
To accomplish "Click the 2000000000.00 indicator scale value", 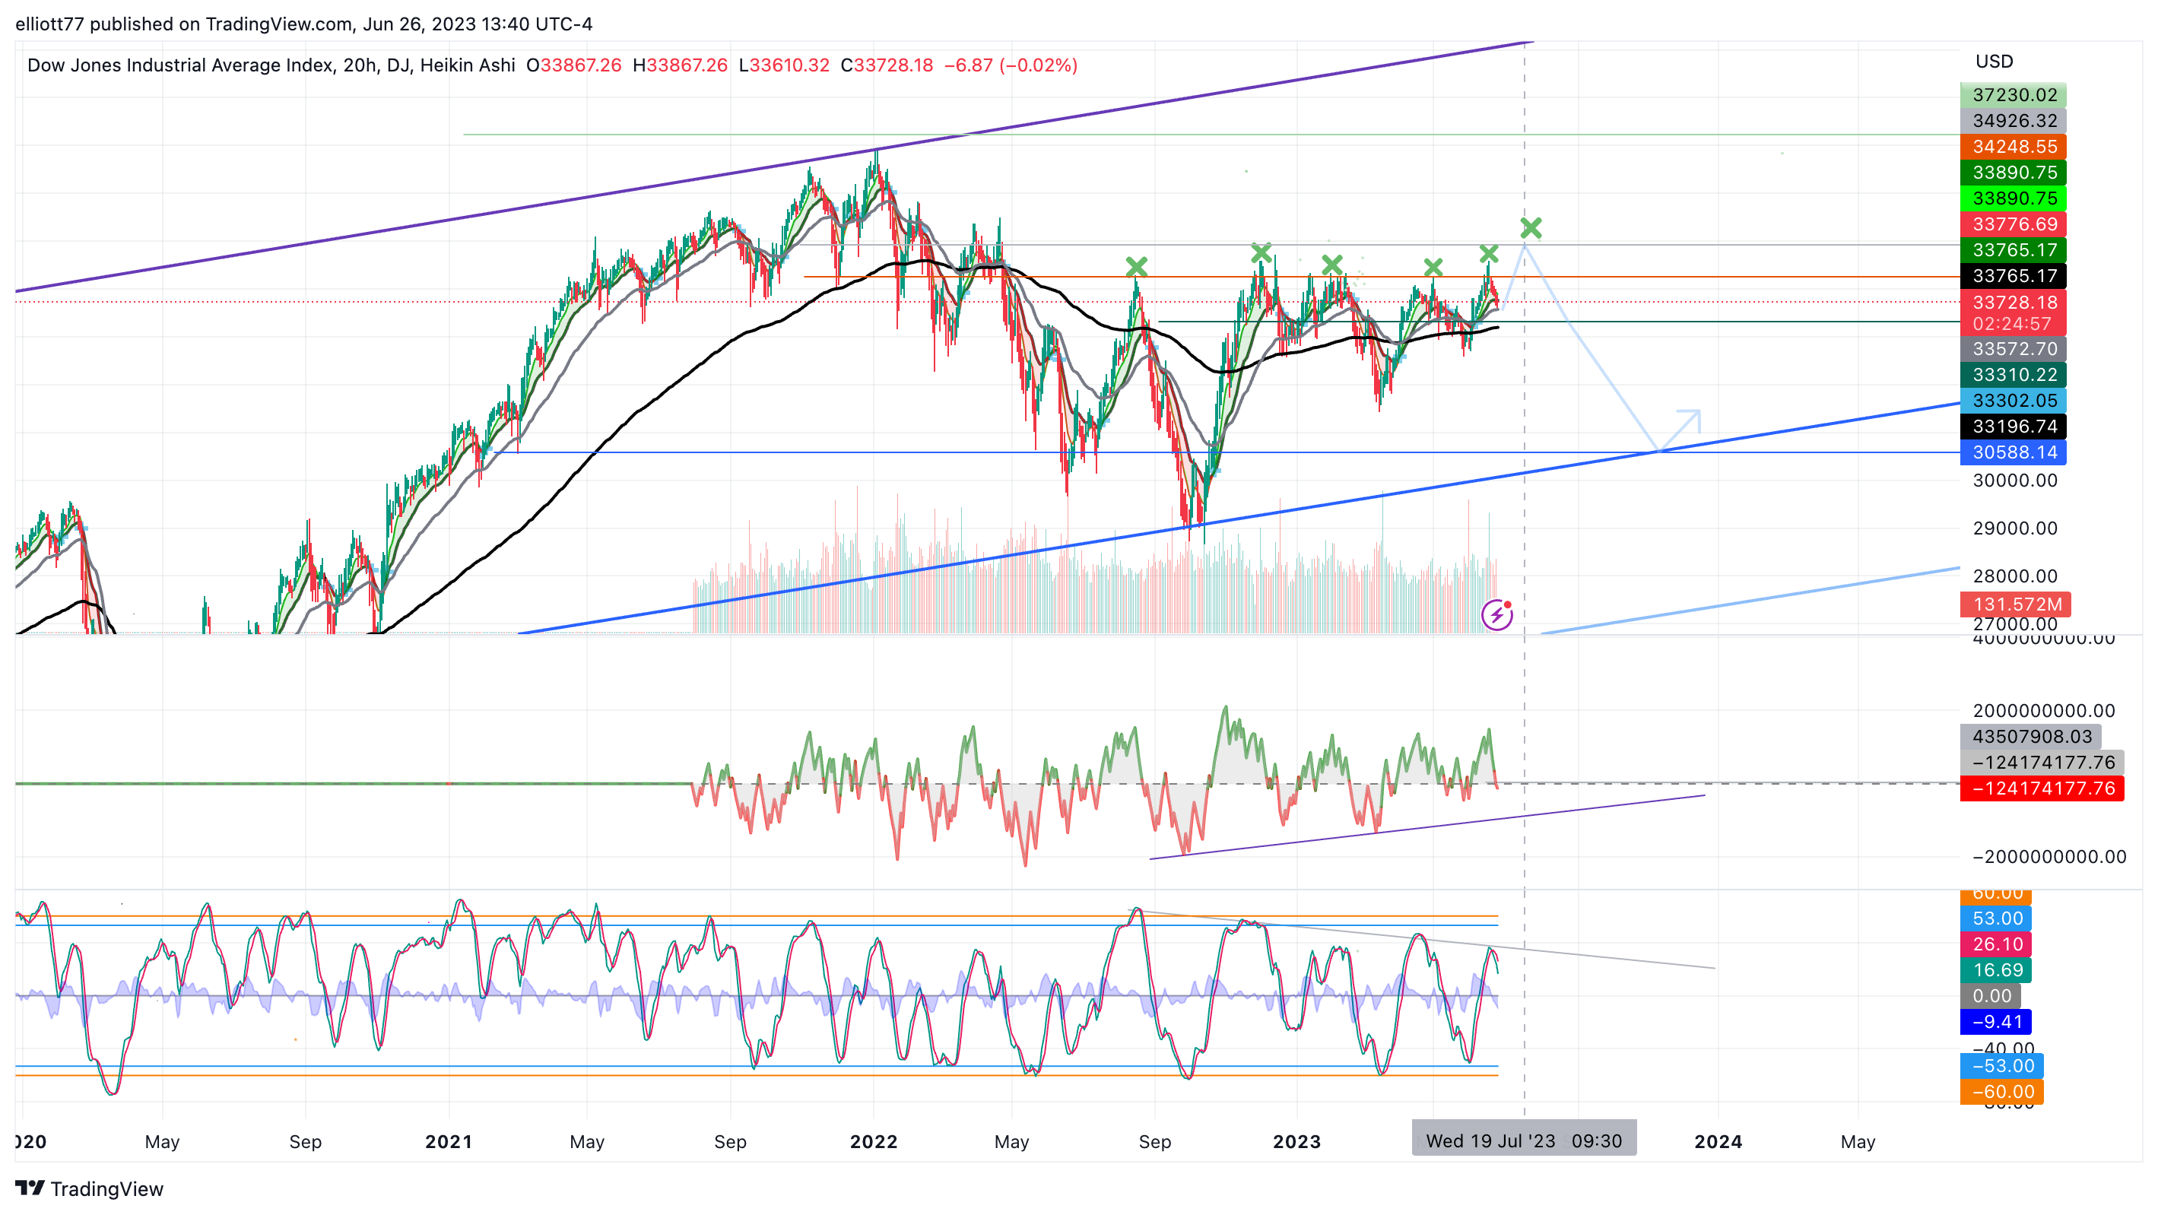I will tap(2043, 711).
